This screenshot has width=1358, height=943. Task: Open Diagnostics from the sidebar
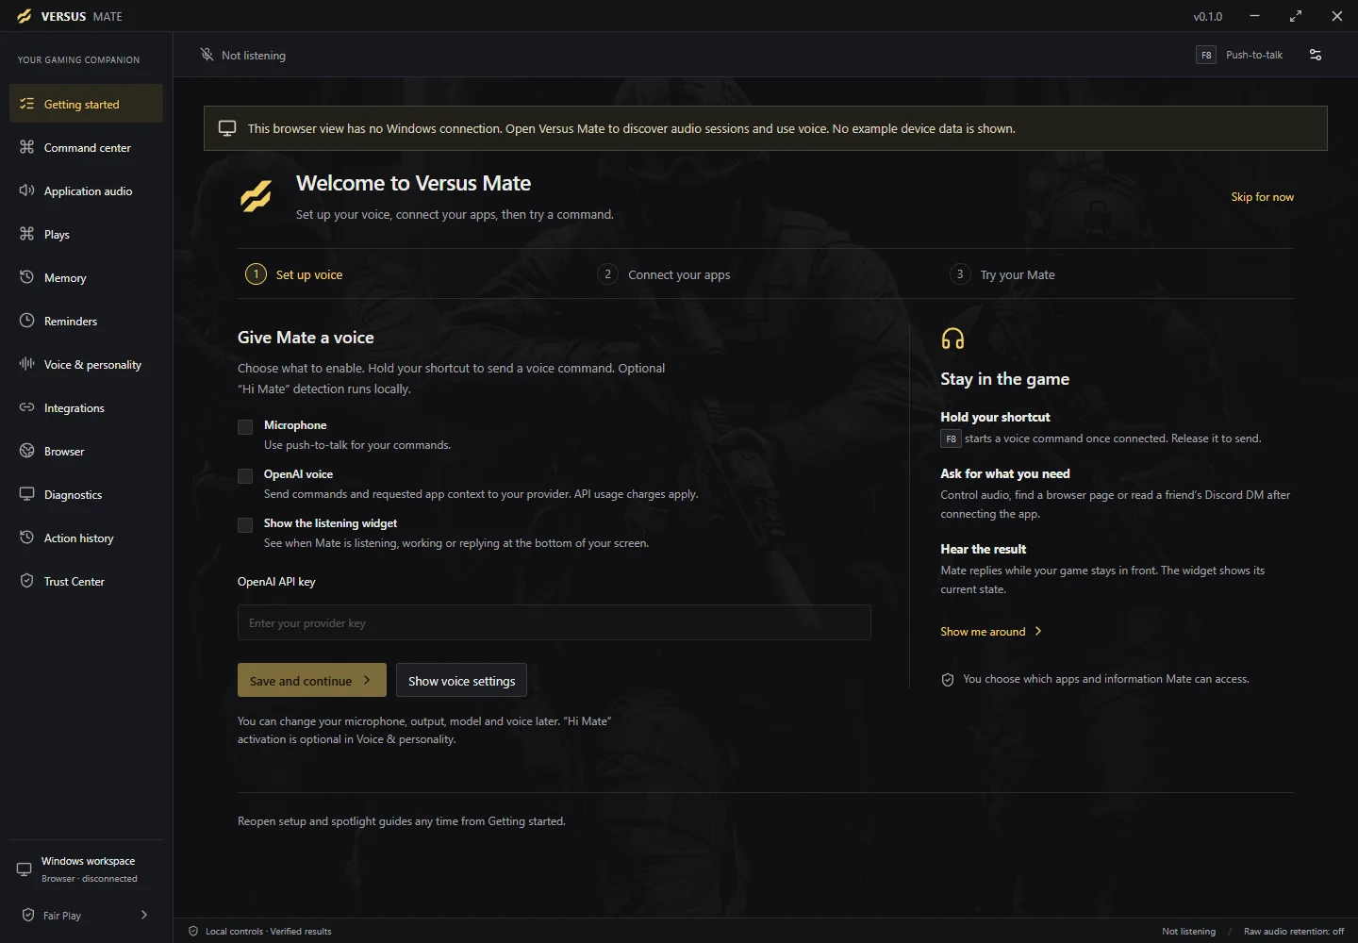(x=86, y=494)
